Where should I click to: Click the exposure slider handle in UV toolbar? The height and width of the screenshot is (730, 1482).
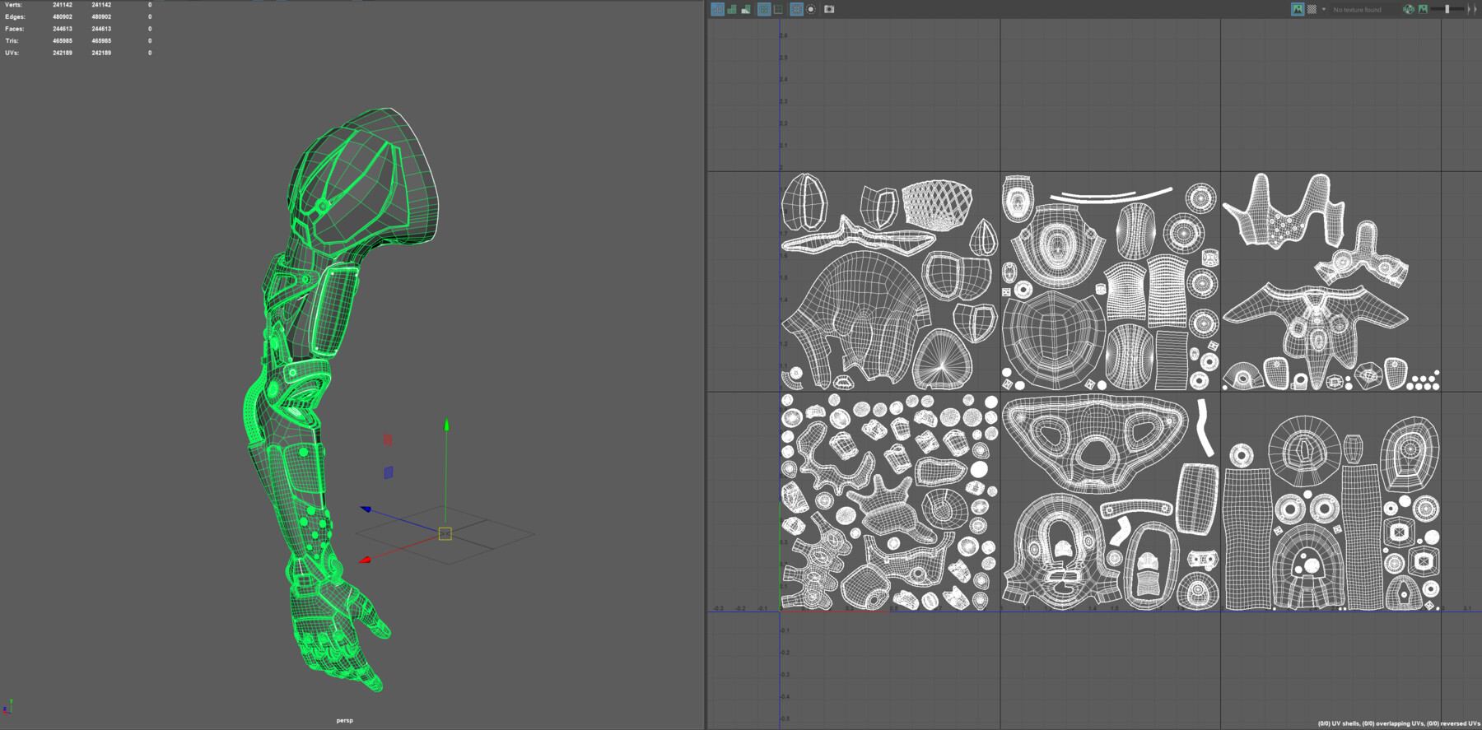point(1447,9)
